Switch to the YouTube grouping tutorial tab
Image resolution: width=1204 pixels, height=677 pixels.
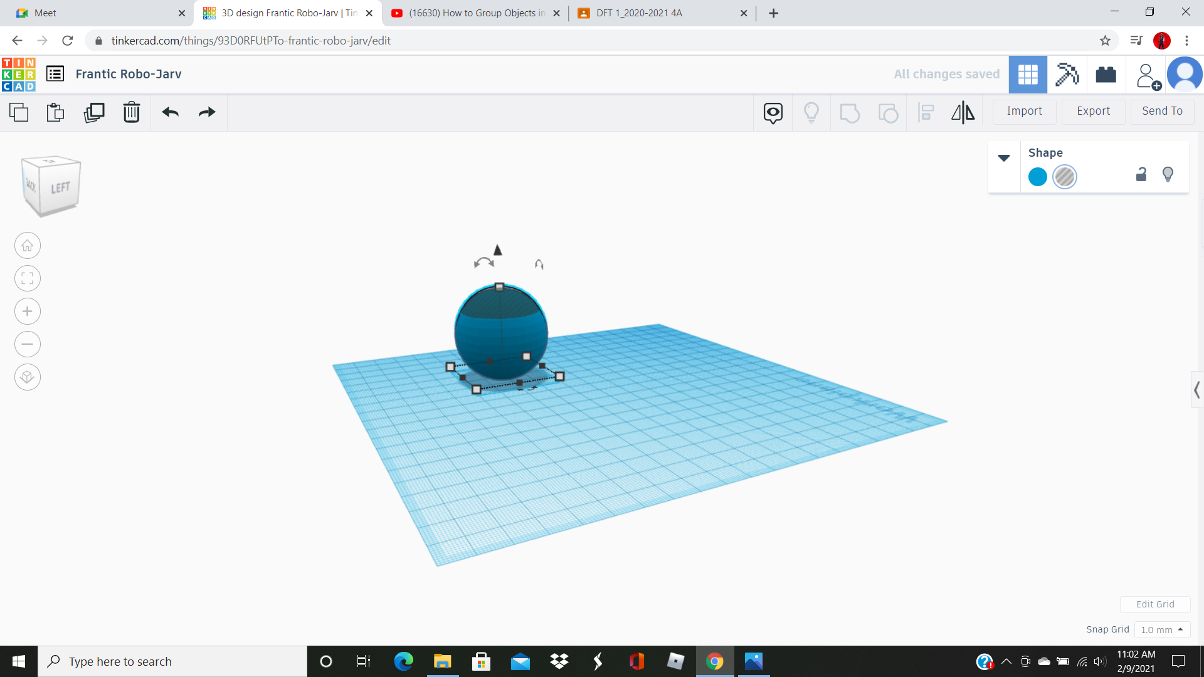(x=475, y=13)
